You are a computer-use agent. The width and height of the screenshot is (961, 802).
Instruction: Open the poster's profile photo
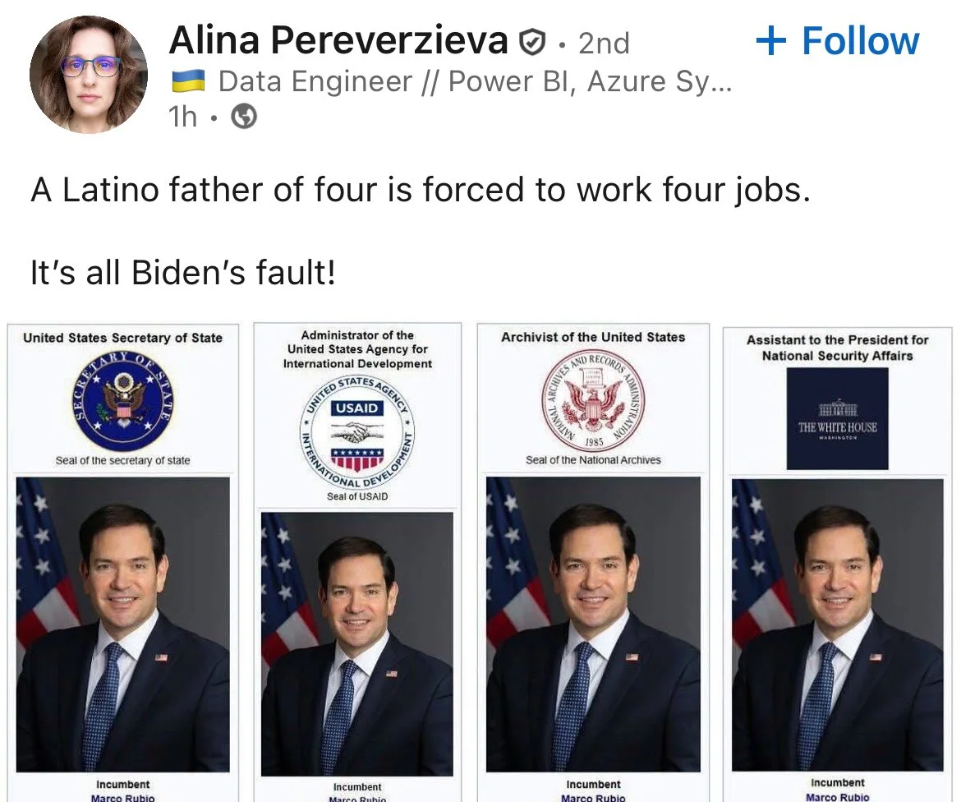pos(89,73)
